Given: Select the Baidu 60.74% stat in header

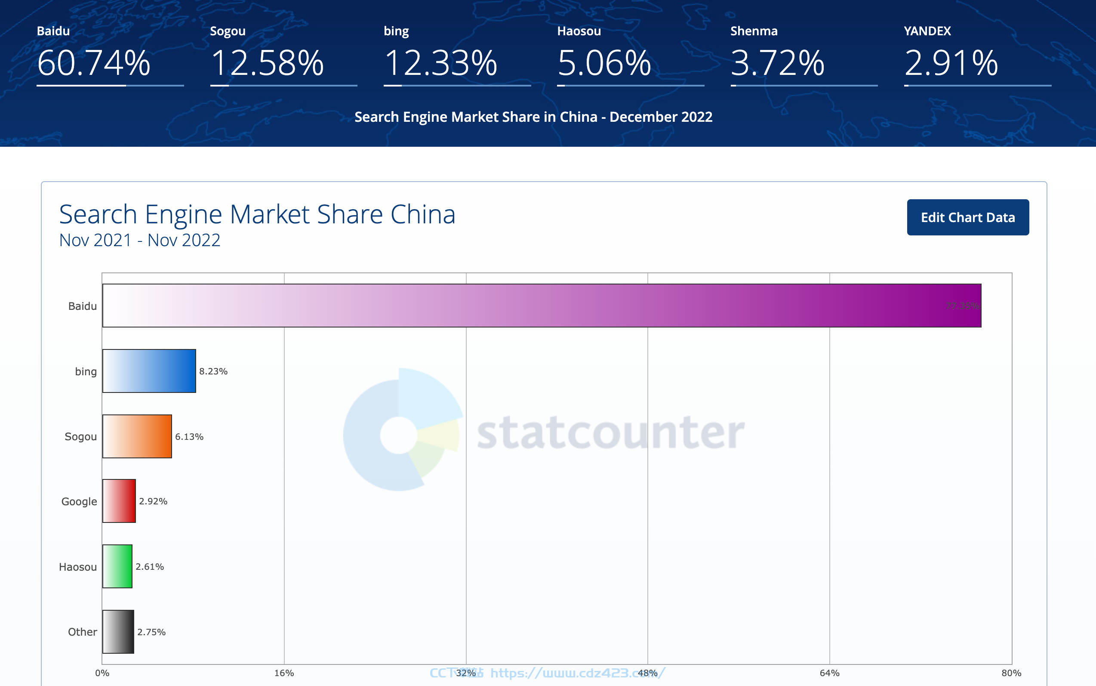Looking at the screenshot, I should coord(110,56).
